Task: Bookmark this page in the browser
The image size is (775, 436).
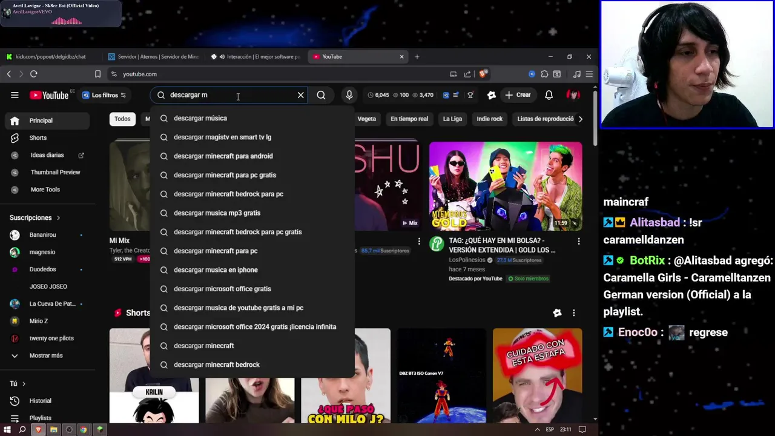Action: click(x=97, y=74)
